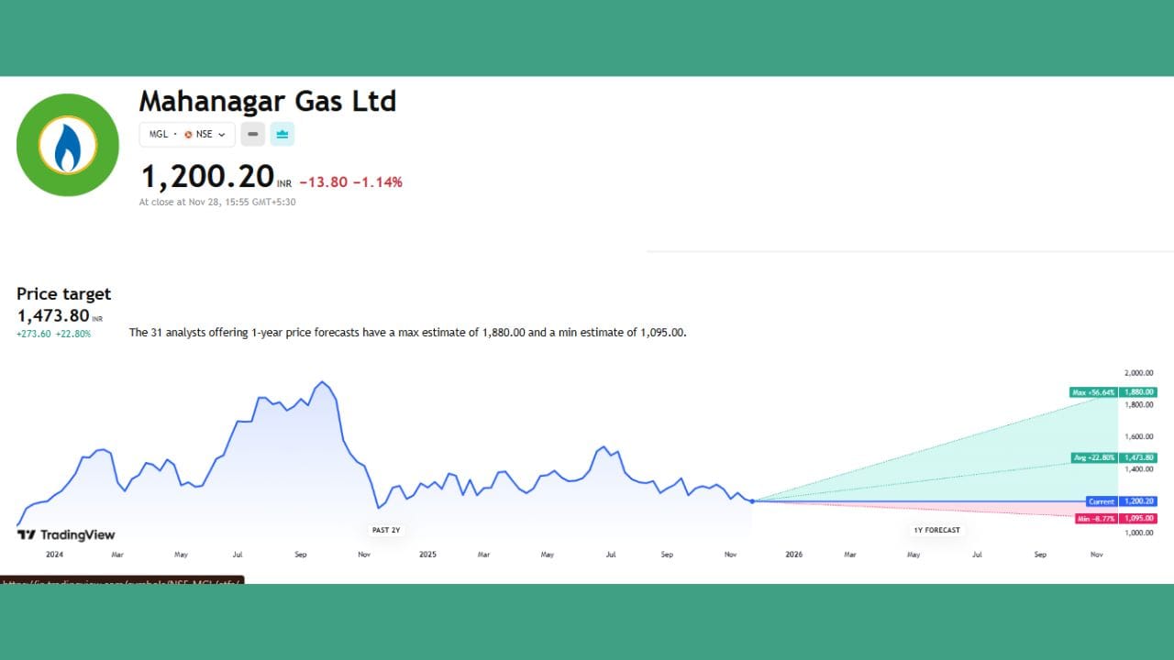This screenshot has width=1174, height=660.
Task: Click the MGL ticker label
Action: (x=158, y=134)
